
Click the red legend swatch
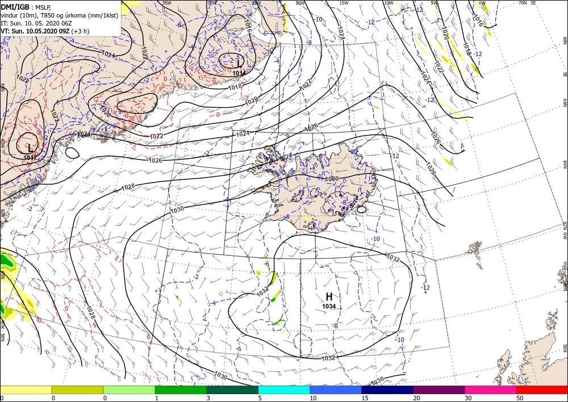tap(542, 390)
